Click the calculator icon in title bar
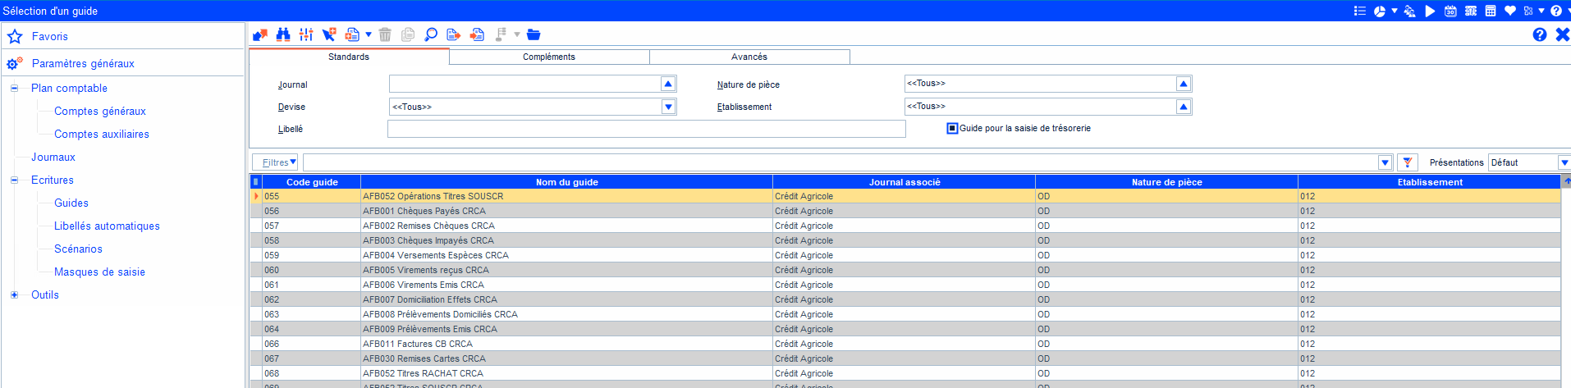This screenshot has width=1571, height=388. click(1491, 11)
